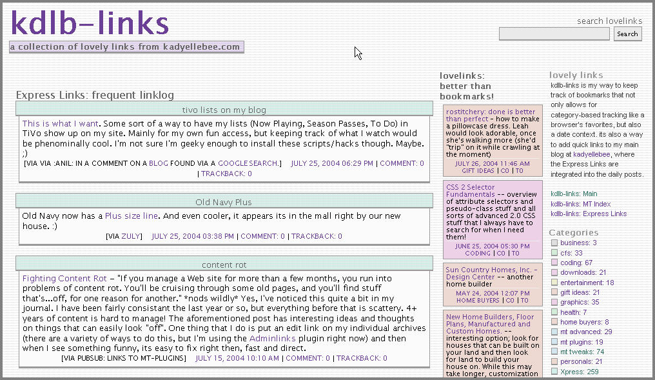The image size is (655, 380).
Task: Click the kdlb-links site title
Action: [x=90, y=23]
